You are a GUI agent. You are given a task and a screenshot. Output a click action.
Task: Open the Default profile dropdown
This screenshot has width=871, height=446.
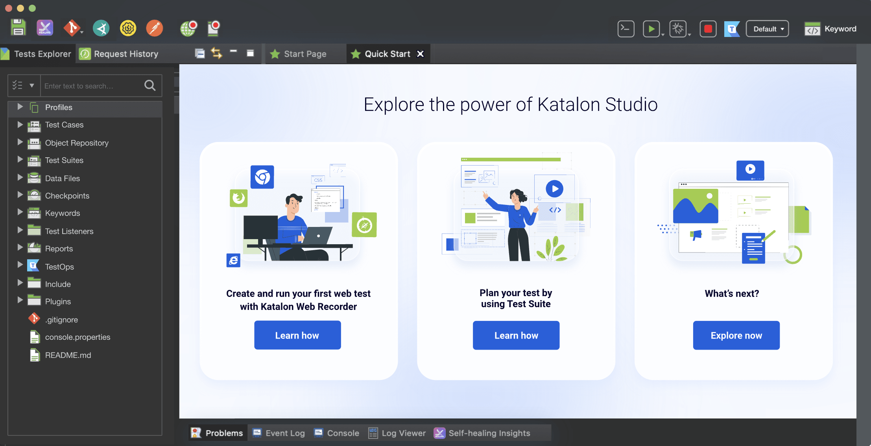click(767, 28)
